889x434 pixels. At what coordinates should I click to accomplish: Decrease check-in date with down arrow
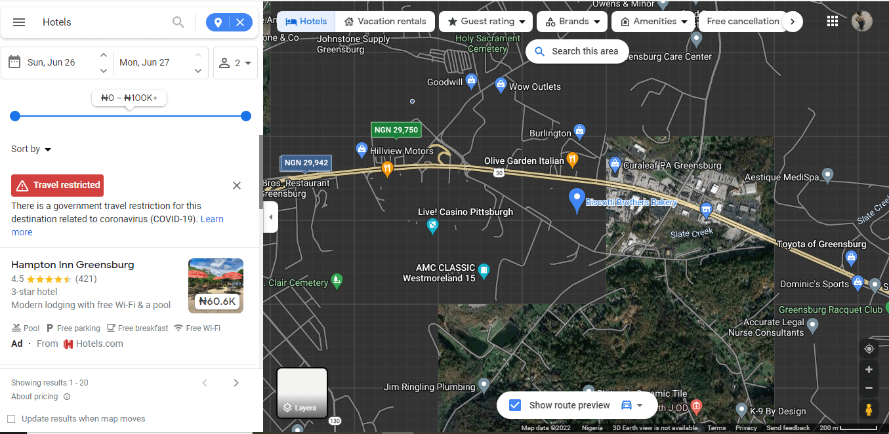(104, 70)
